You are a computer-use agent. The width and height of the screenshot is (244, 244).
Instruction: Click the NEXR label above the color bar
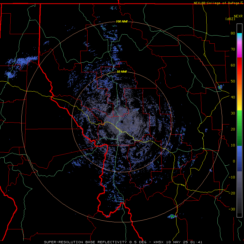(x=238, y=16)
